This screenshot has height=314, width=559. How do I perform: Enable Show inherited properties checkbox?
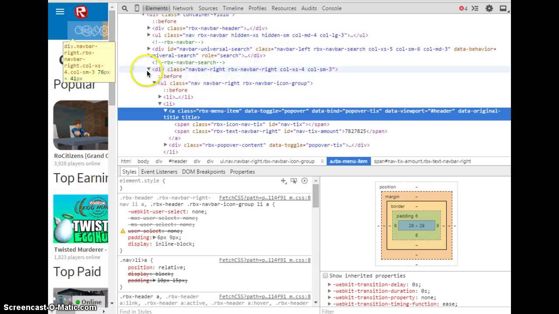click(x=325, y=276)
